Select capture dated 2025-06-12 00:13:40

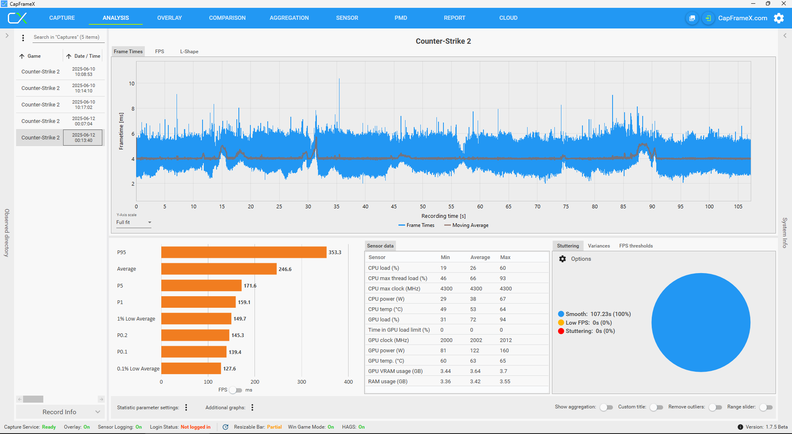pyautogui.click(x=60, y=138)
